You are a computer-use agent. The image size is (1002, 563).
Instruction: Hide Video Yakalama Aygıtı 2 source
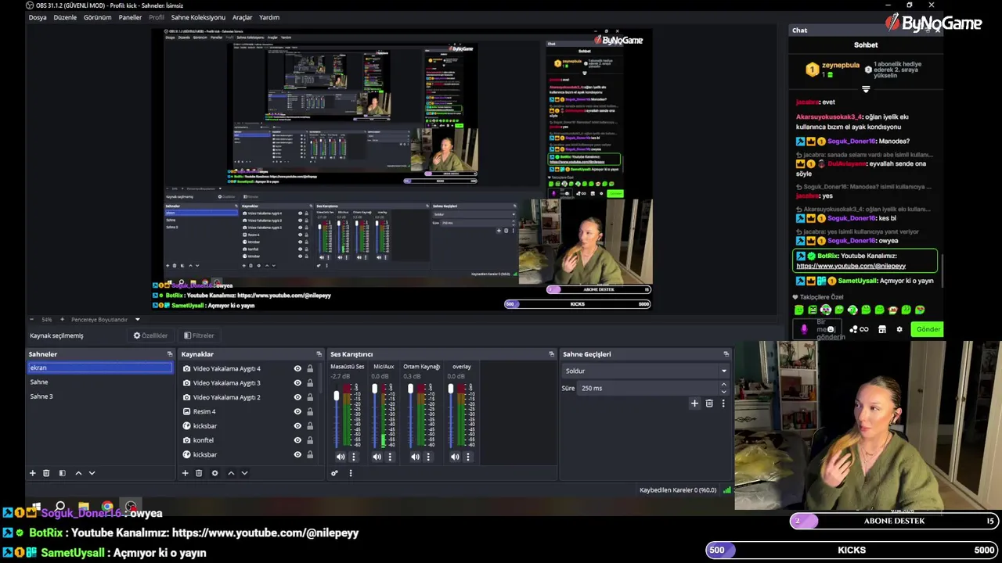click(297, 397)
